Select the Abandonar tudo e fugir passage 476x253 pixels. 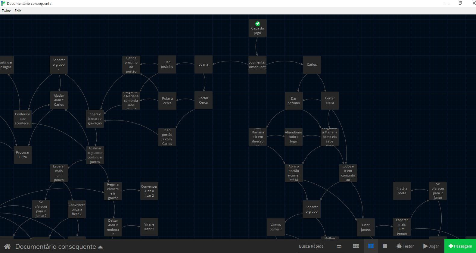pos(294,137)
